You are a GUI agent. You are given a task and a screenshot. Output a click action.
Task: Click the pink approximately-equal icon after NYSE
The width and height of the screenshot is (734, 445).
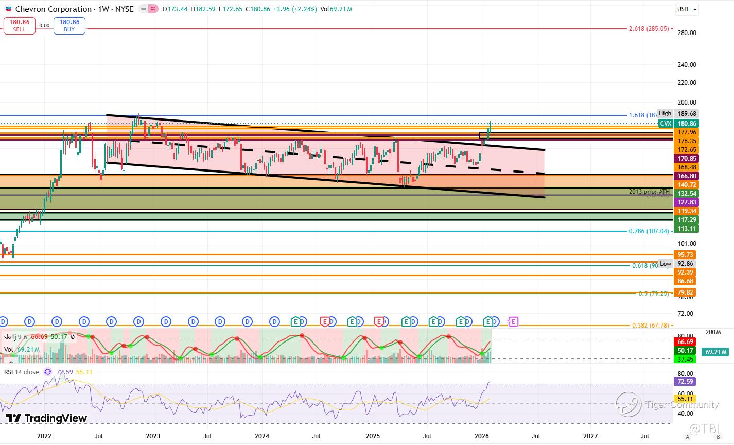click(153, 9)
